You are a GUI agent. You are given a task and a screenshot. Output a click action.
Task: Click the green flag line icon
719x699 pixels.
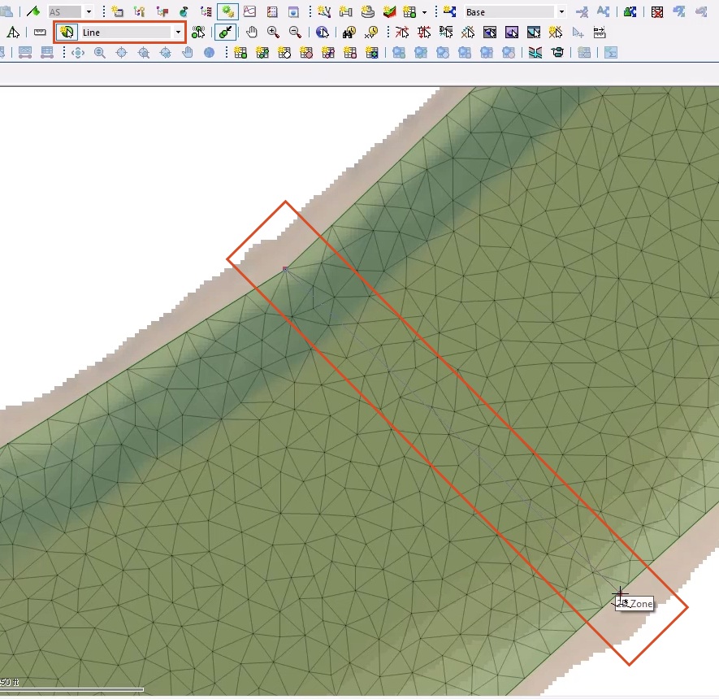click(32, 11)
